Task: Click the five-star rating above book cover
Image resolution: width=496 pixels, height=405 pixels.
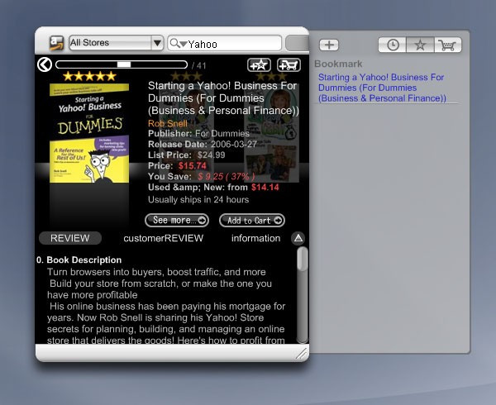Action: click(x=90, y=76)
